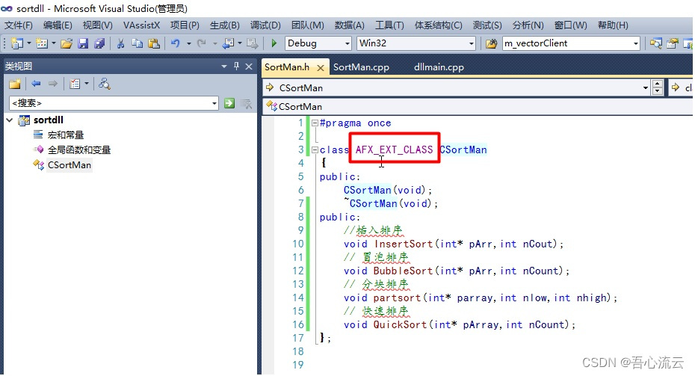The image size is (695, 376).
Task: Open the 生成(B) menu
Action: (x=224, y=25)
